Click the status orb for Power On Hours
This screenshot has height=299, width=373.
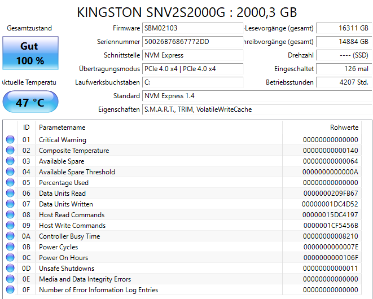[10, 257]
